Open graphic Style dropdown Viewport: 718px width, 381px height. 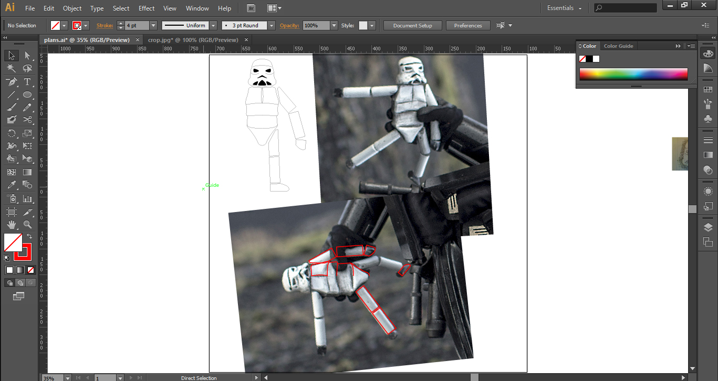(372, 25)
